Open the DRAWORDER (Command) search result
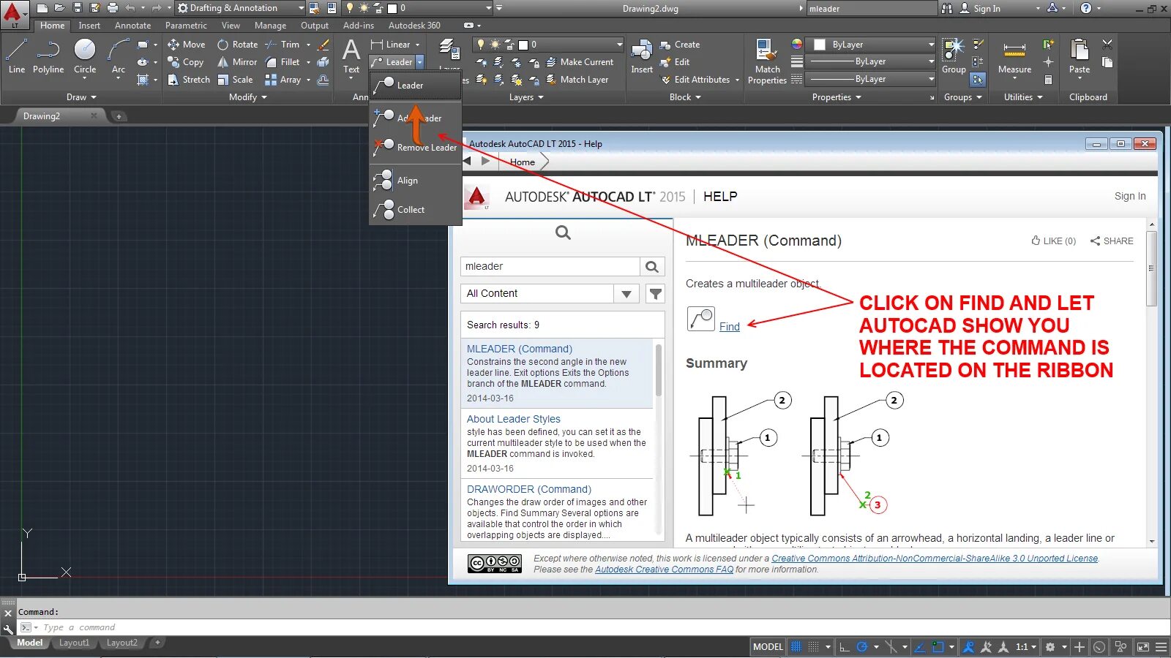This screenshot has width=1171, height=658. click(x=529, y=489)
